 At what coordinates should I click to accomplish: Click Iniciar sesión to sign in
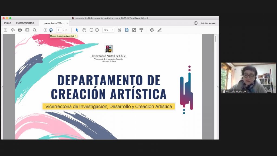pyautogui.click(x=209, y=23)
